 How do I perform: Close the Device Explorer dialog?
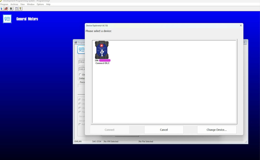[x=241, y=26]
